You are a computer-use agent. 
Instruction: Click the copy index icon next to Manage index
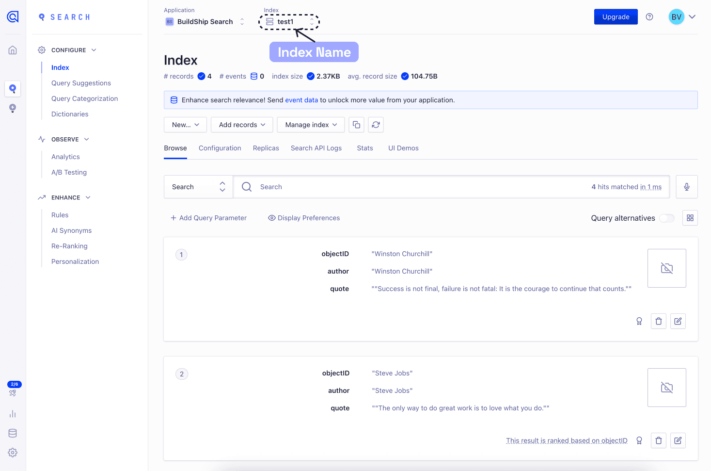point(356,125)
